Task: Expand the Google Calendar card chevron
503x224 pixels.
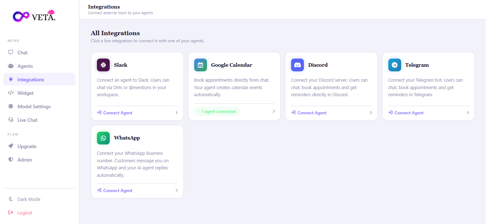Action: (274, 111)
